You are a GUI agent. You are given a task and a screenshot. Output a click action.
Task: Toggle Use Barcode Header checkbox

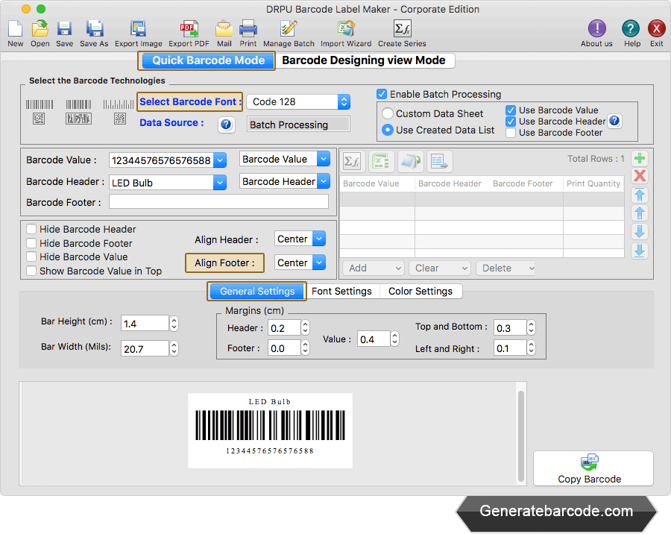click(x=511, y=121)
